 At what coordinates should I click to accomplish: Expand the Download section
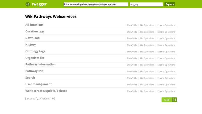point(33,38)
